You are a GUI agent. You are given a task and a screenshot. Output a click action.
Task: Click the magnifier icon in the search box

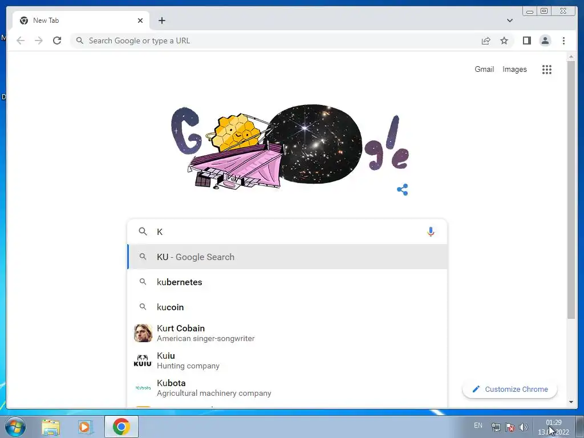click(x=143, y=232)
